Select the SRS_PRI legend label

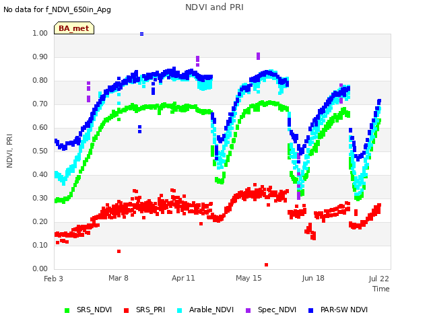coord(150,310)
